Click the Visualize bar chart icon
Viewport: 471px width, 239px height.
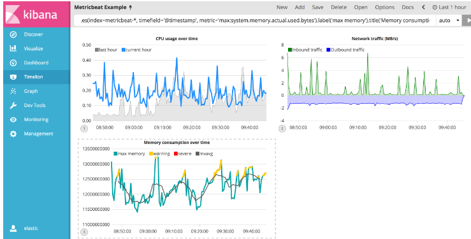(x=13, y=48)
